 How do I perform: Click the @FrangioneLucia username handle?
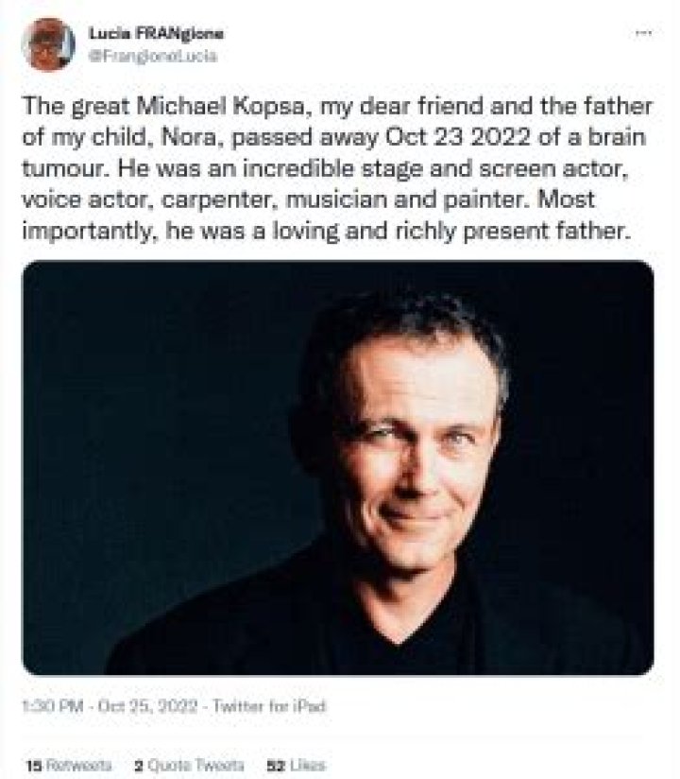tap(151, 54)
